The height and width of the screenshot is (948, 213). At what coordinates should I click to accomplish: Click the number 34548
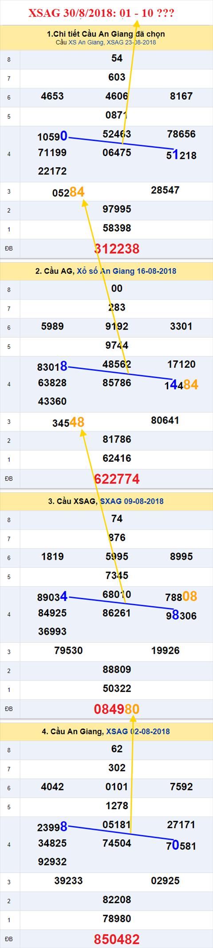68,422
